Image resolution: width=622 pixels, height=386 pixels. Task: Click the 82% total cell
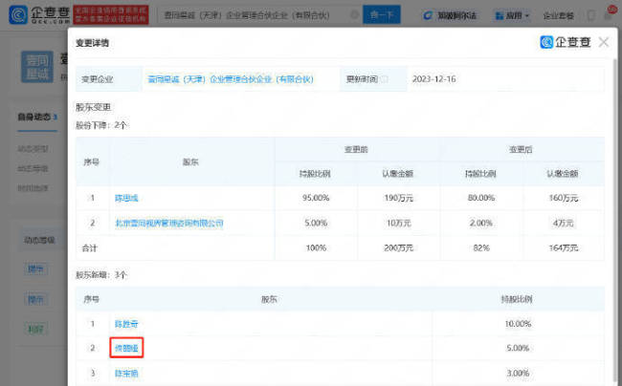481,248
